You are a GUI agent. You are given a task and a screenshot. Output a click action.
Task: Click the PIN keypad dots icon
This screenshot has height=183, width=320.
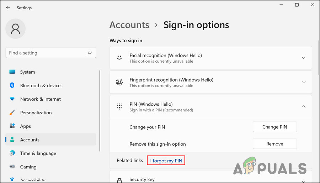(119, 106)
